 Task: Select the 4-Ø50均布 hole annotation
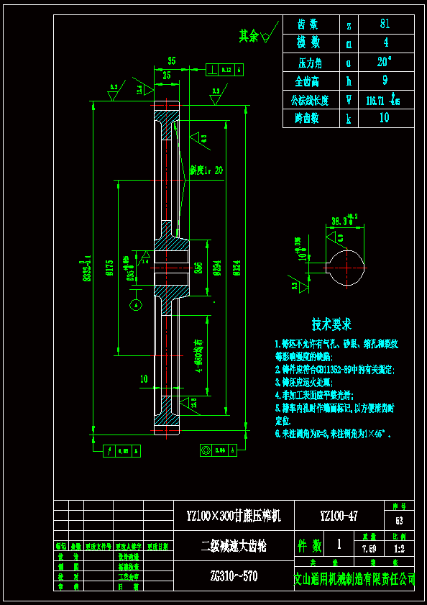198,357
